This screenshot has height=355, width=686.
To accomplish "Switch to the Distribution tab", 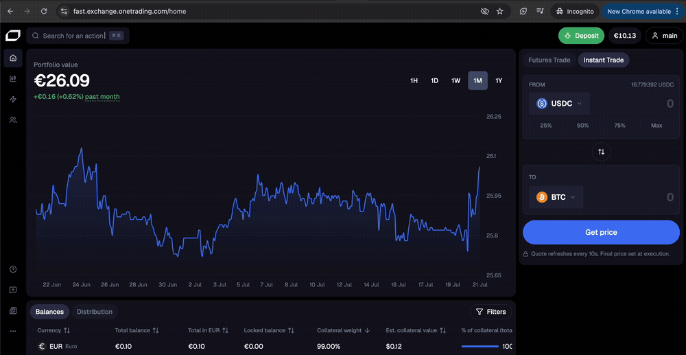I will coord(95,312).
